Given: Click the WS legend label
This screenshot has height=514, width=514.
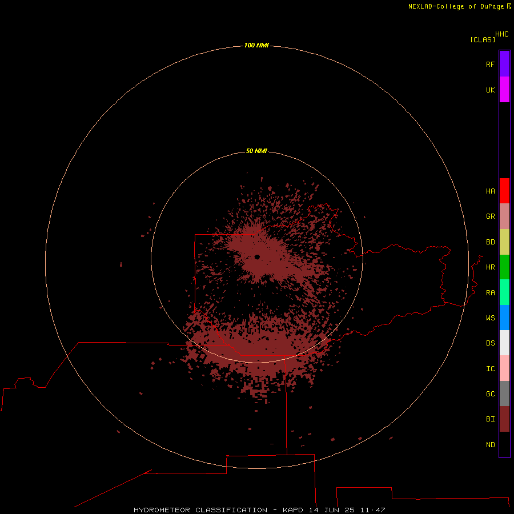Looking at the screenshot, I should pos(490,318).
